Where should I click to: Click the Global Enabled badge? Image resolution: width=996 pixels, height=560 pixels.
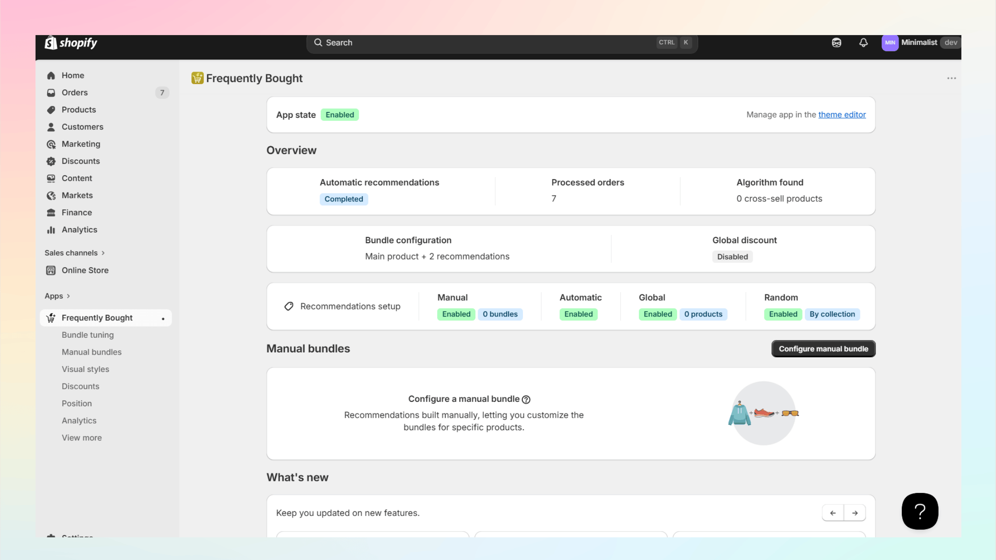coord(658,314)
